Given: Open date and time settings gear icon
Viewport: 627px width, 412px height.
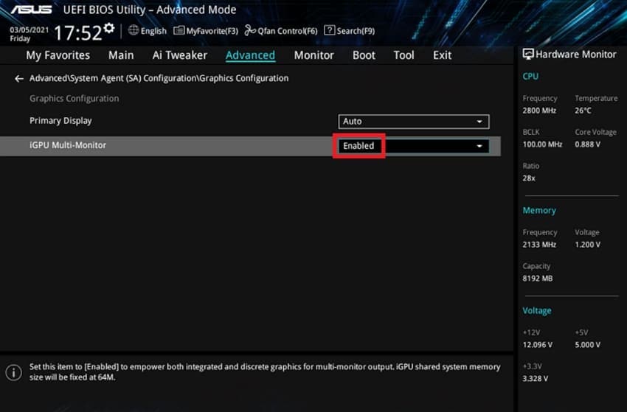Looking at the screenshot, I should click(108, 28).
